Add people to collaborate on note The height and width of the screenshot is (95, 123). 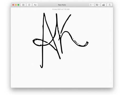[104, 5]
